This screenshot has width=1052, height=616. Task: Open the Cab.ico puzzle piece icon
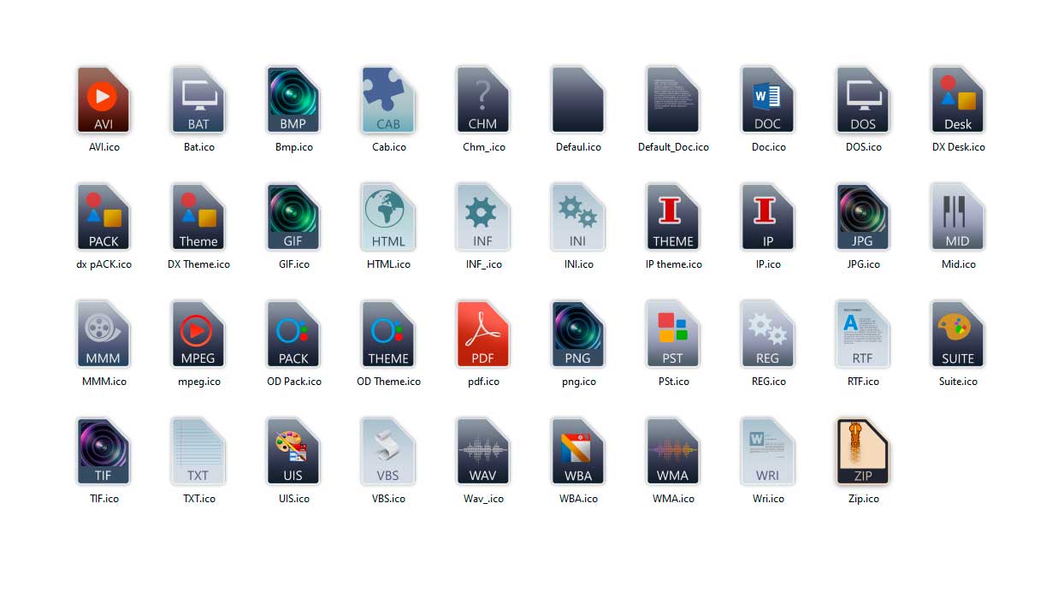[388, 100]
